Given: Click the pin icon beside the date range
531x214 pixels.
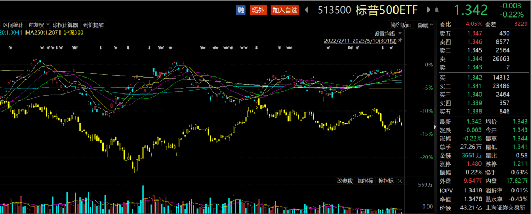Looking at the screenshot, I should [x=400, y=41].
